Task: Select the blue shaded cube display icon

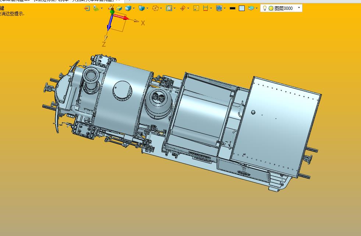Action: 128,8
